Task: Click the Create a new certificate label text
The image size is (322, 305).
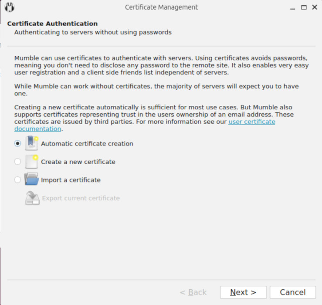Action: [x=78, y=162]
